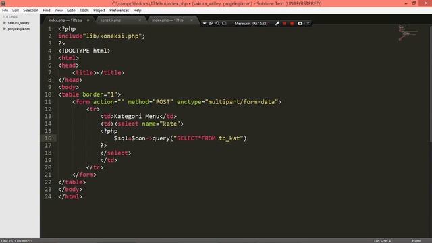Expand the sakura_valley folder
432x243 pixels.
pyautogui.click(x=5, y=23)
